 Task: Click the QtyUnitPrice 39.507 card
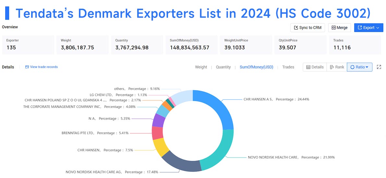pos(301,45)
